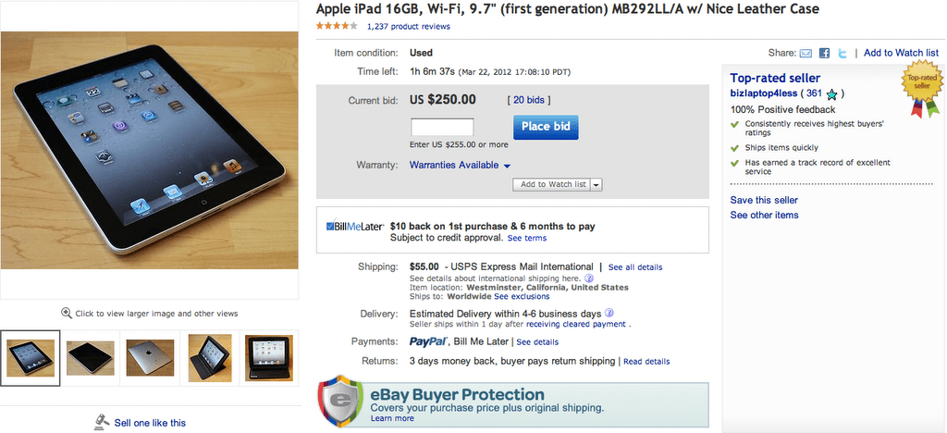Click seller name bizlaptop4less
The height and width of the screenshot is (433, 947).
click(x=764, y=93)
